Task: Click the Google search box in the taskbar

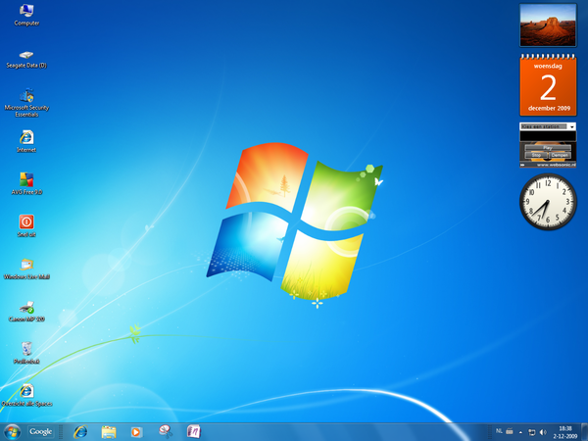Action: pyautogui.click(x=40, y=432)
